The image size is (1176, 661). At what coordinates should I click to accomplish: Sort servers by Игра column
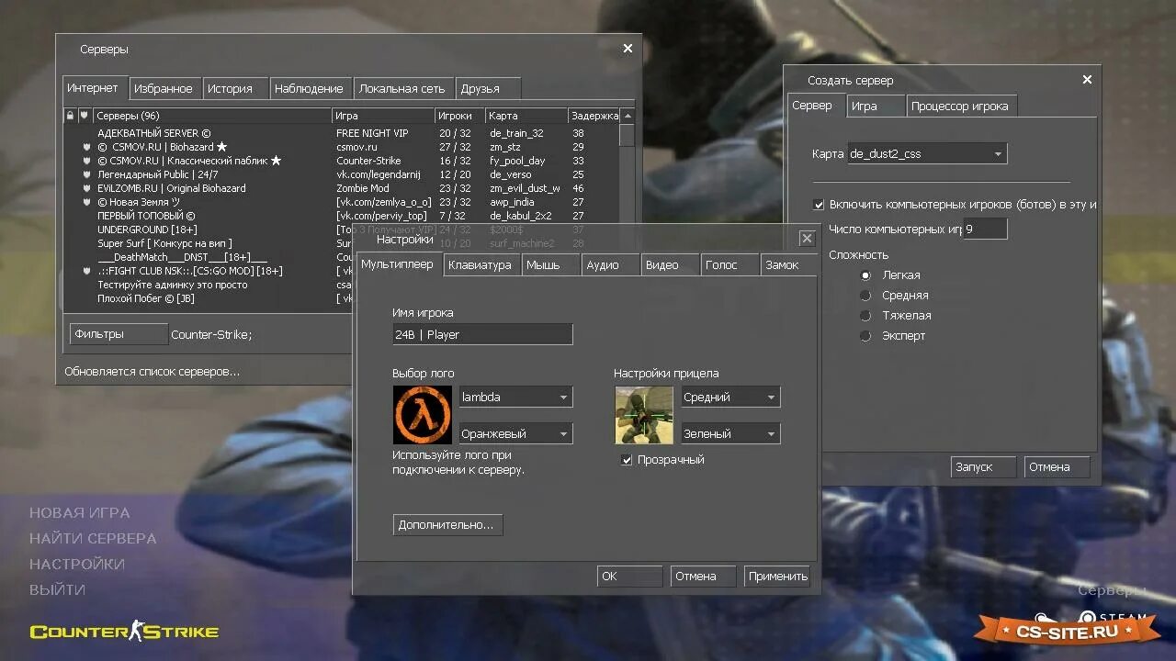tap(383, 116)
